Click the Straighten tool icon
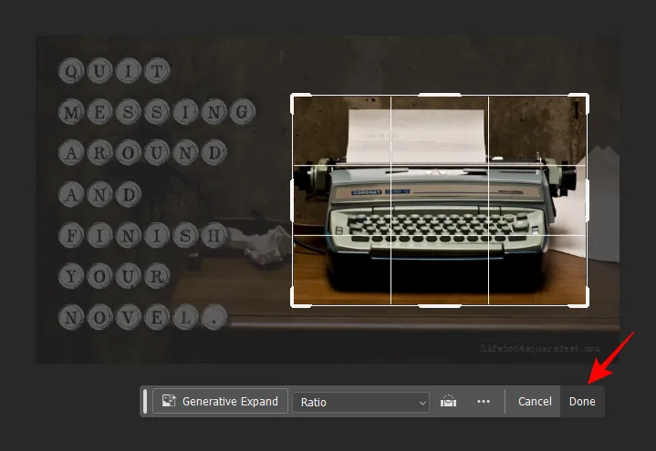This screenshot has height=451, width=656. pos(448,401)
